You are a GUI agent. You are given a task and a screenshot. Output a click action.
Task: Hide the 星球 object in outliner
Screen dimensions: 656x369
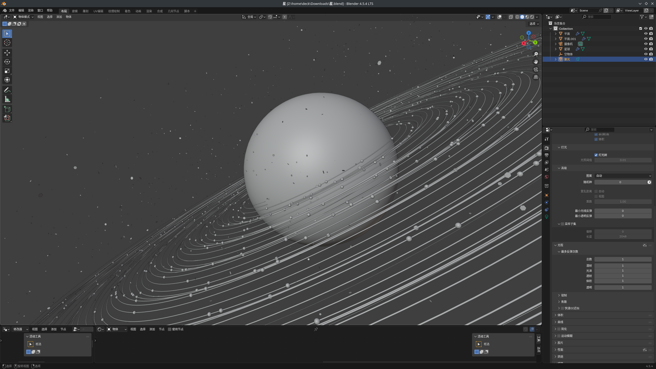(645, 49)
